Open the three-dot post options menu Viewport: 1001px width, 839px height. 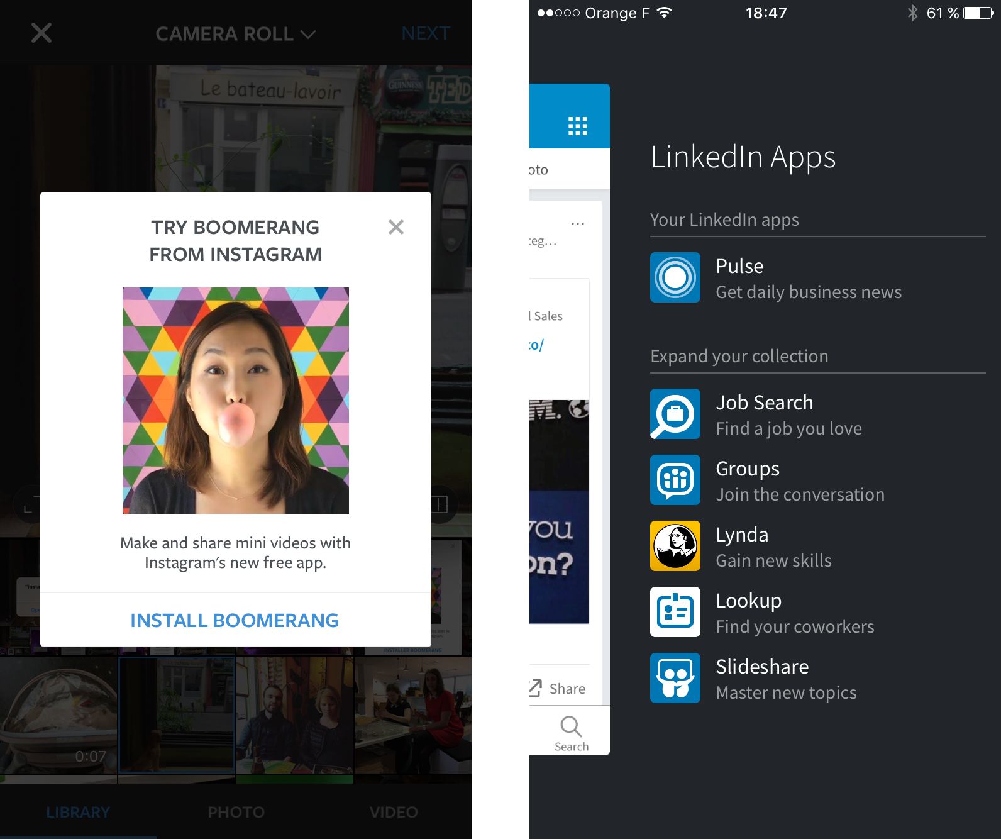[577, 224]
